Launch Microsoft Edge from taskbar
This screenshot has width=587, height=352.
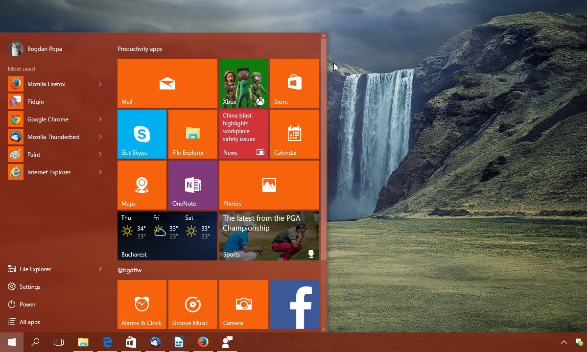107,342
